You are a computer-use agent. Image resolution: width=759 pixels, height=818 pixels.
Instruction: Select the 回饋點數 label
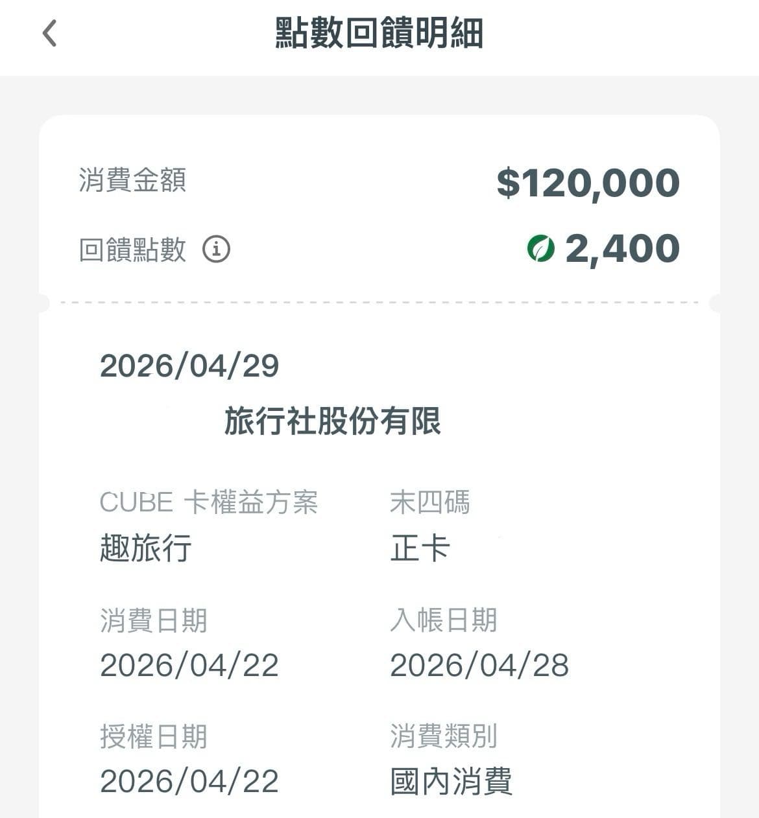point(133,250)
